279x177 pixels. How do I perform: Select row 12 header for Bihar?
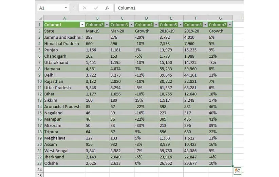[39, 94]
